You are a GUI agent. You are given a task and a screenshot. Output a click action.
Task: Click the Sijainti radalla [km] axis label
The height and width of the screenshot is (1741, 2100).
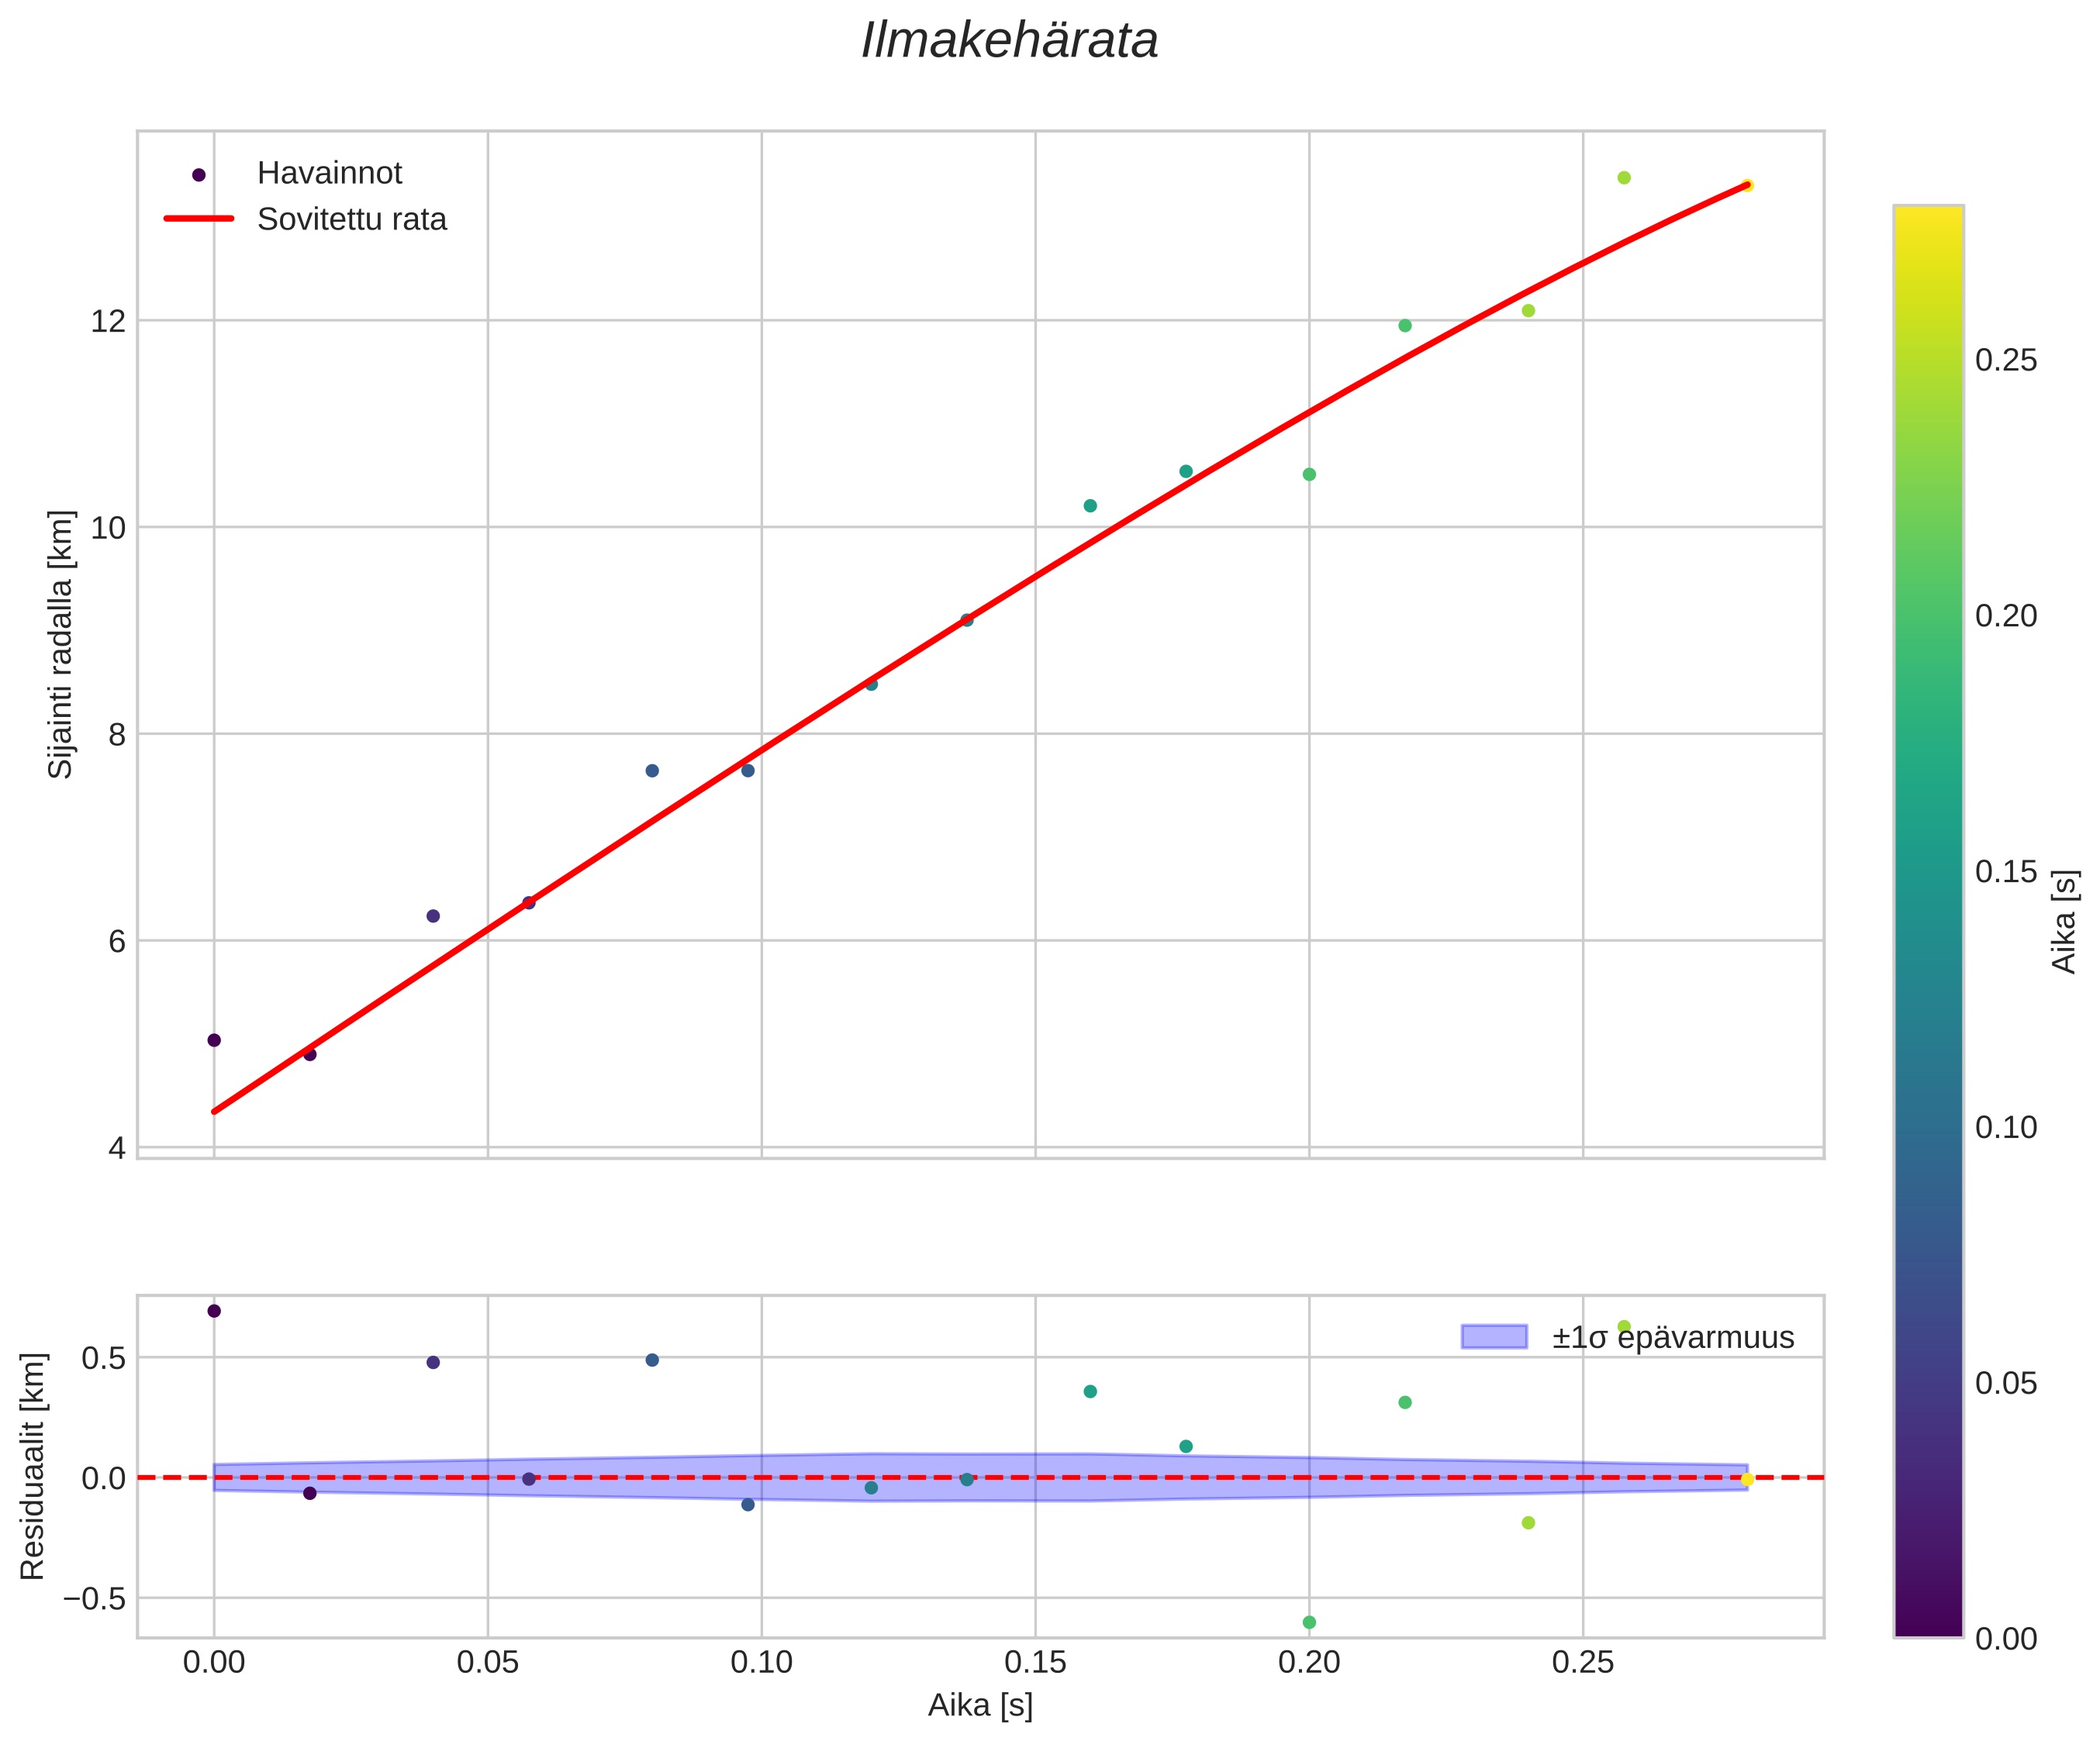pyautogui.click(x=61, y=643)
